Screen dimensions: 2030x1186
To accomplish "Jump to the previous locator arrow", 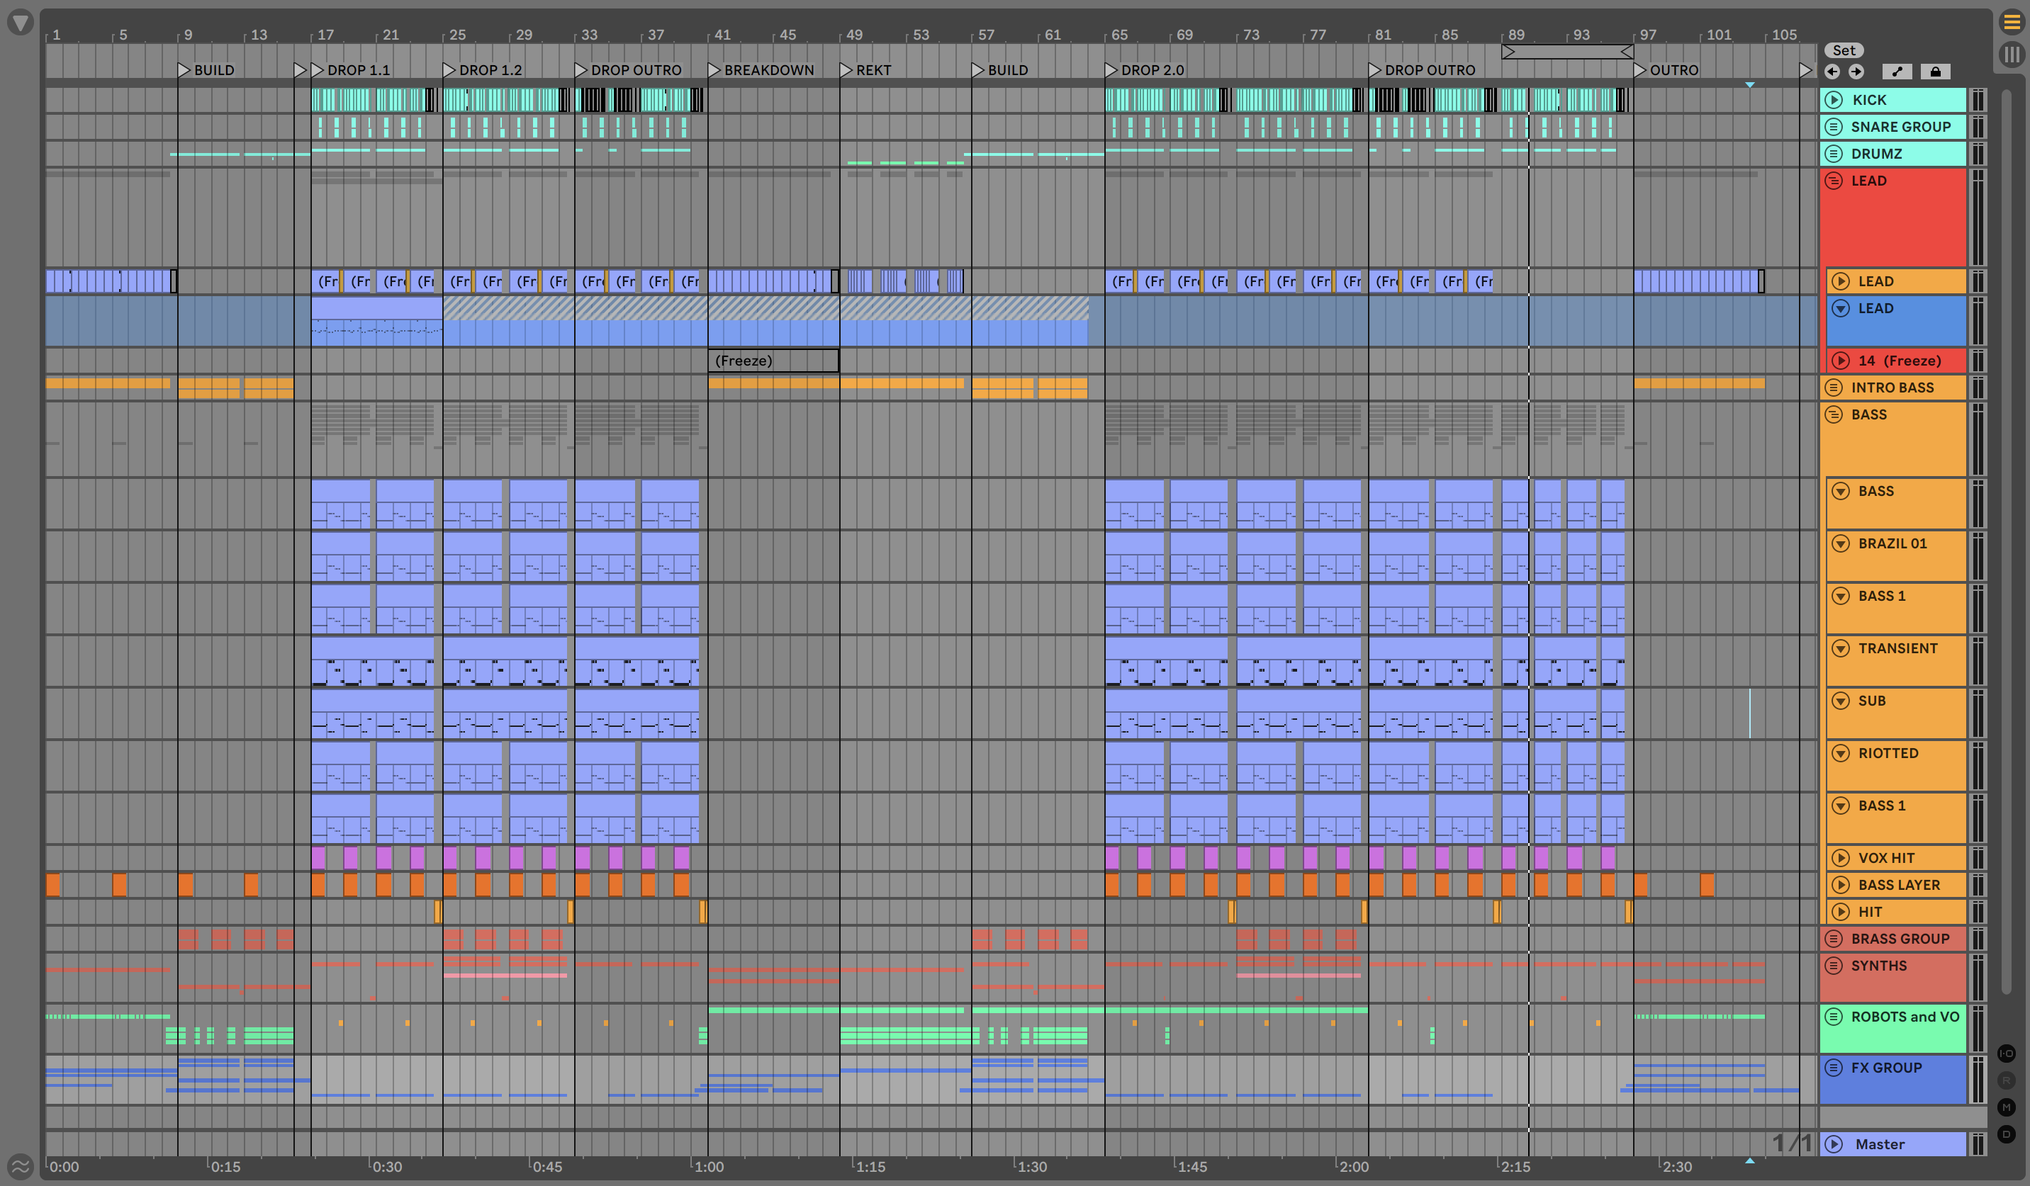I will 1832,72.
